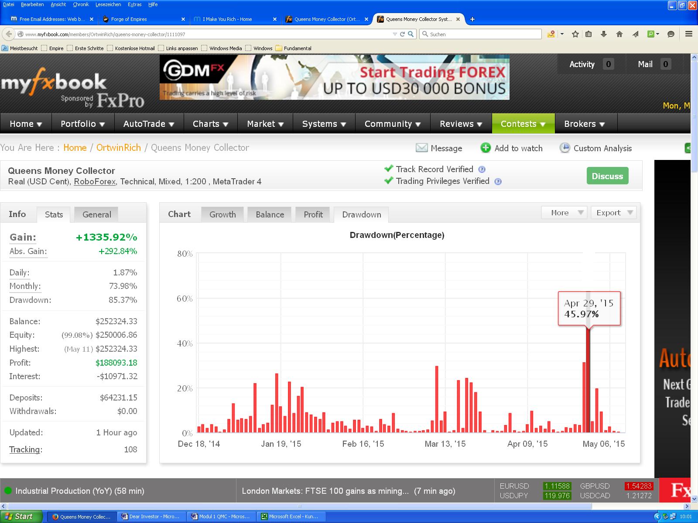Open address bar history dropdown arrow
This screenshot has width=698, height=523.
click(x=395, y=34)
